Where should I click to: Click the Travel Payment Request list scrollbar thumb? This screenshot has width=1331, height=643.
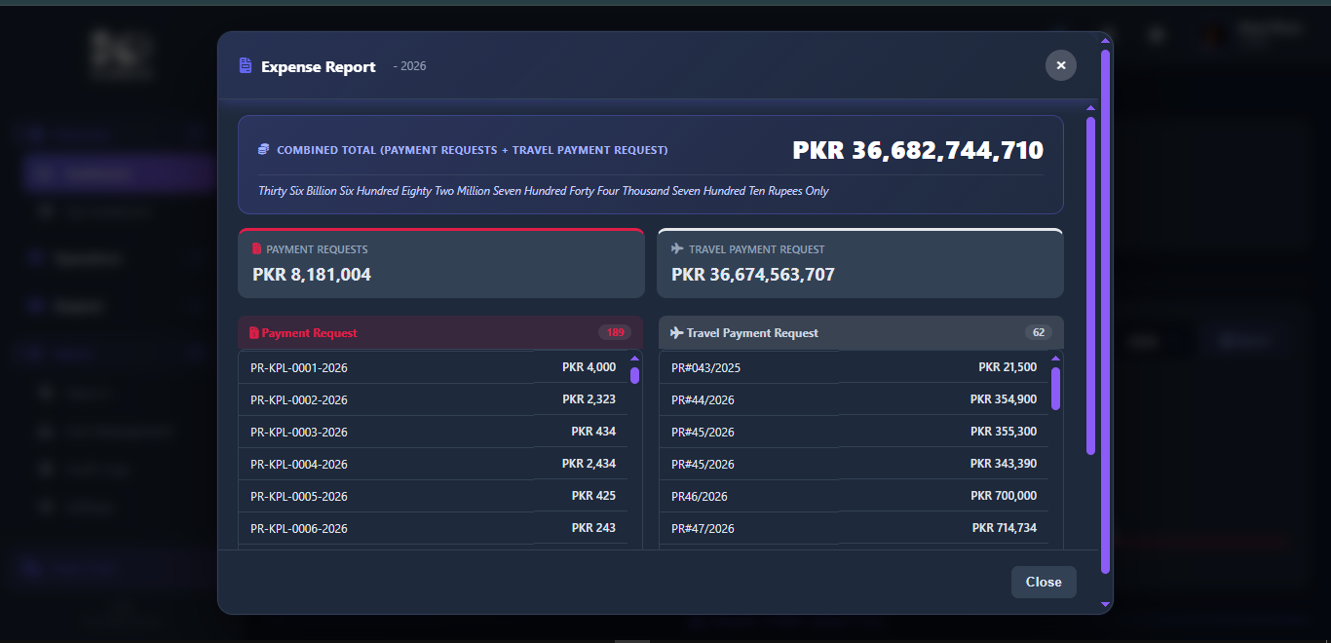(1055, 388)
